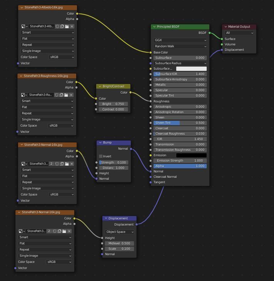Click fake user shield icon in Roughness node
Viewport: 274px width, 281px height.
pos(57,95)
